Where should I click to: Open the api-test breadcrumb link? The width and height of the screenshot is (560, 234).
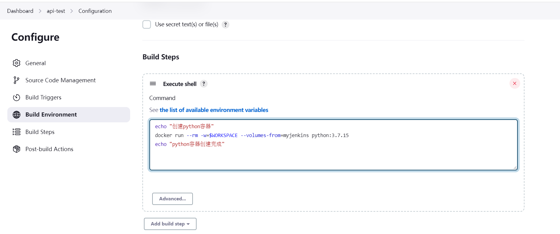click(56, 11)
